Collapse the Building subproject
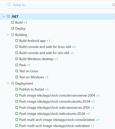Screen dimensions: 115x129 coord(8,35)
